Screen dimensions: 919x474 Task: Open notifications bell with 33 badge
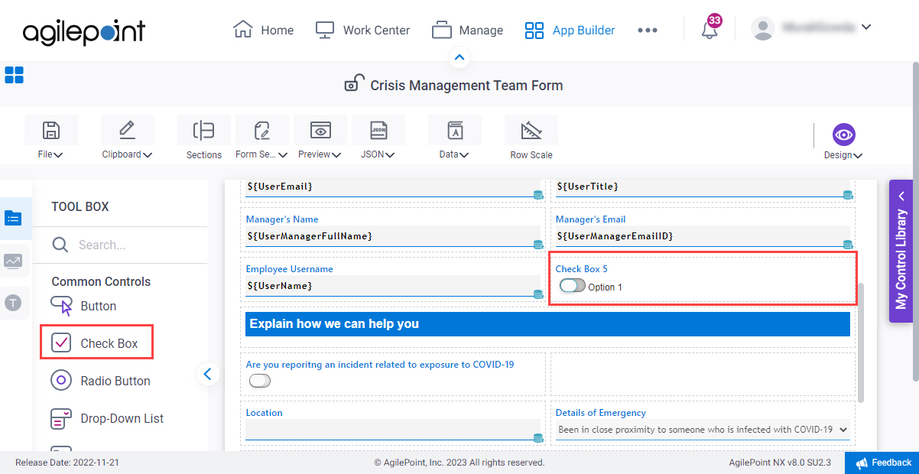[710, 29]
